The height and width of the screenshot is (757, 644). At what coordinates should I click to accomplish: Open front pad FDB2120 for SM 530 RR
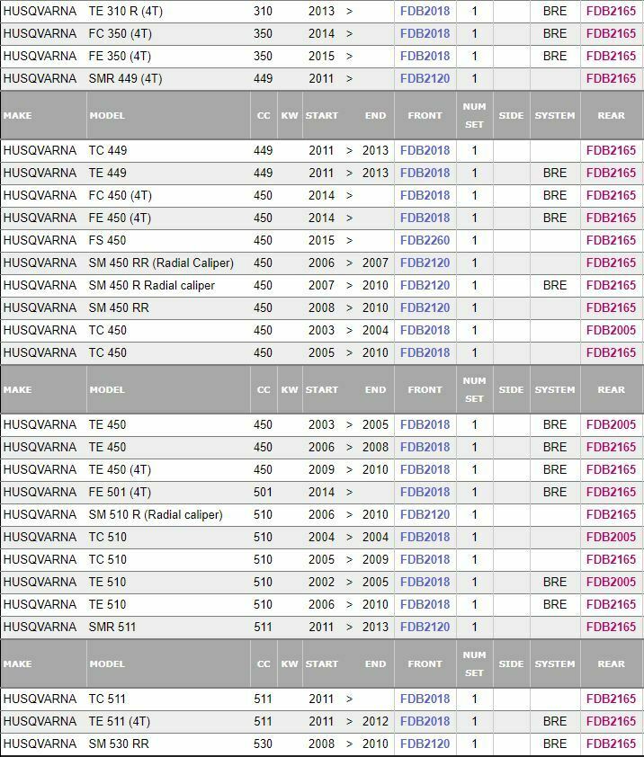(x=425, y=744)
